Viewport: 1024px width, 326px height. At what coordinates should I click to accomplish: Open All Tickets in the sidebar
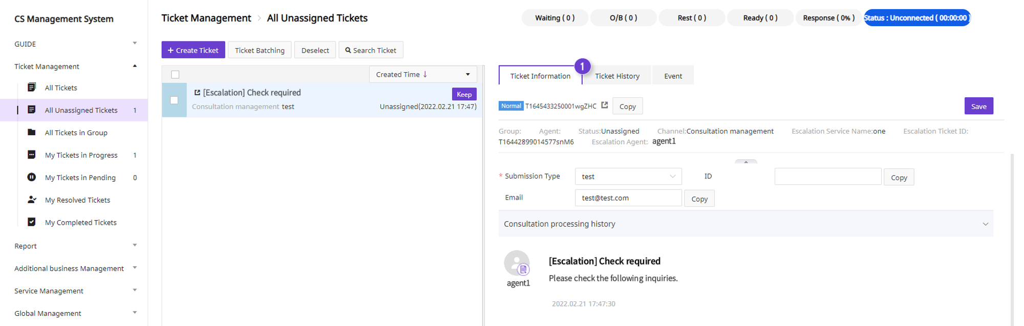(61, 88)
